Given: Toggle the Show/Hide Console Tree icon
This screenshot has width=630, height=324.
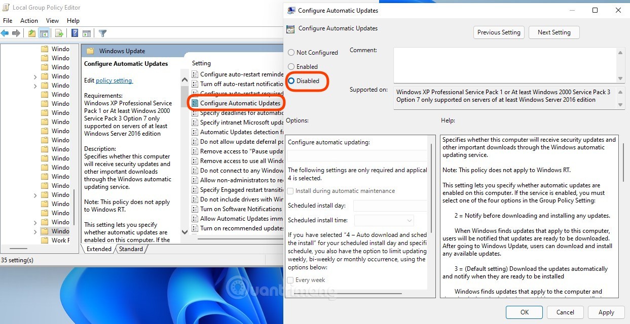Looking at the screenshot, I should [x=44, y=33].
